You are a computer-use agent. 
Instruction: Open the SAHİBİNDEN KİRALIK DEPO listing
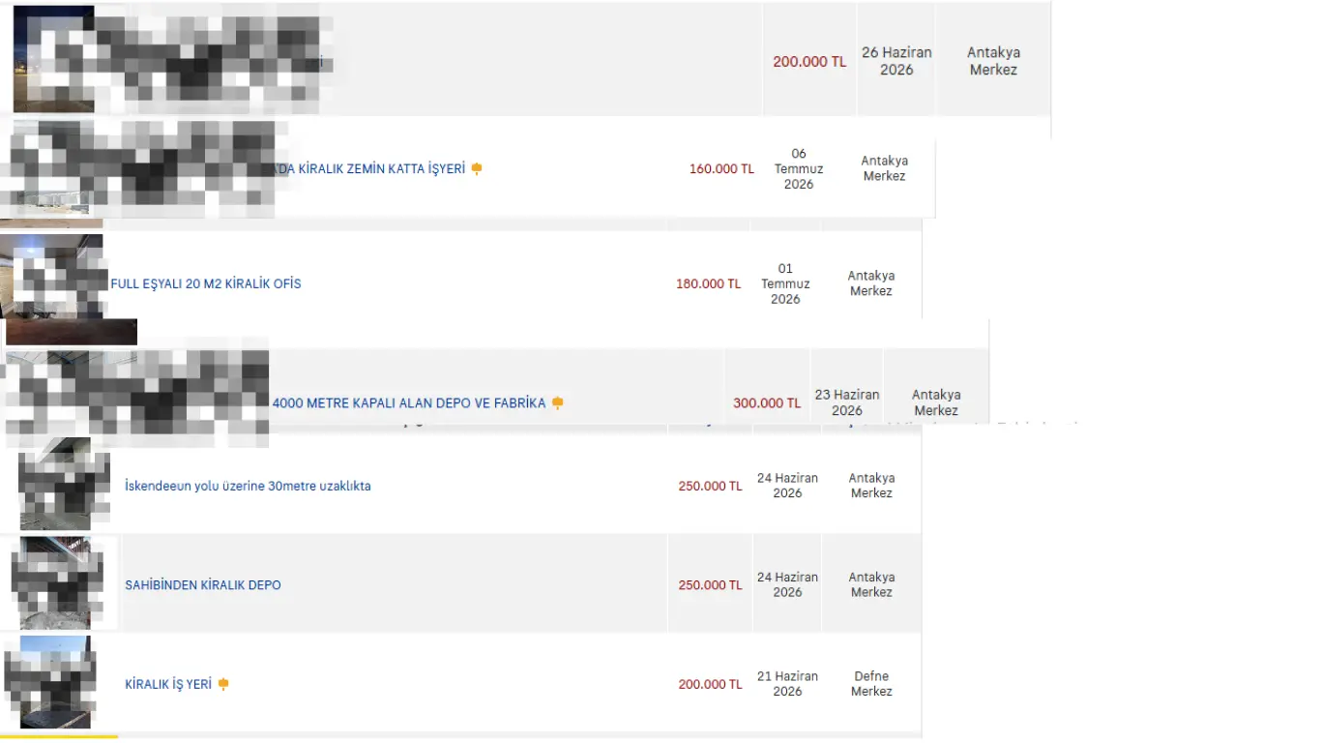(x=203, y=585)
